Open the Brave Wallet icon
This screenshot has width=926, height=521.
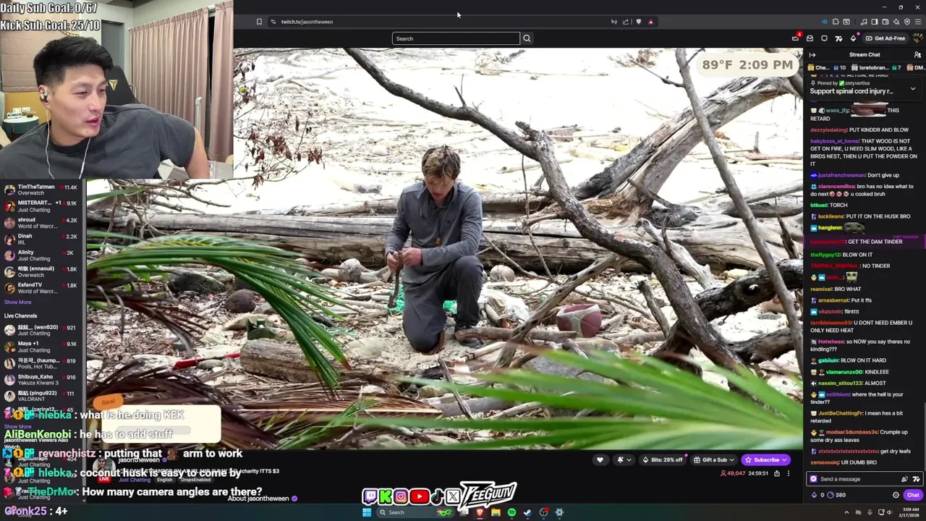[x=885, y=22]
